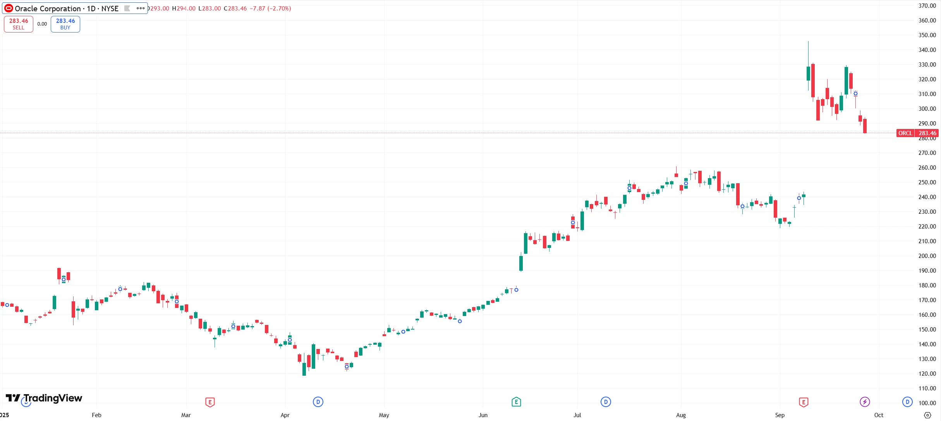This screenshot has height=421, width=941.
Task: Click the 300.00 level on price scale
Action: [x=927, y=109]
